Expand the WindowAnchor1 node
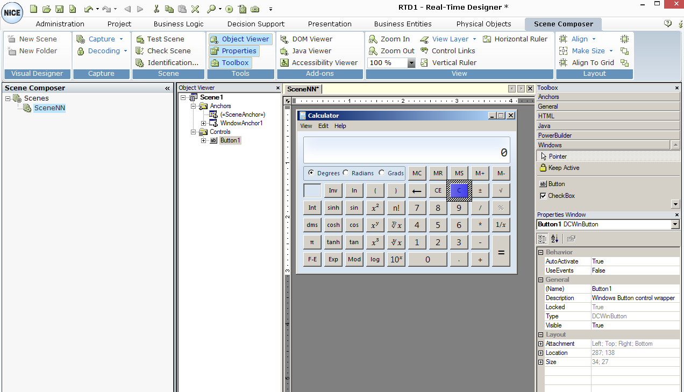 click(x=203, y=123)
